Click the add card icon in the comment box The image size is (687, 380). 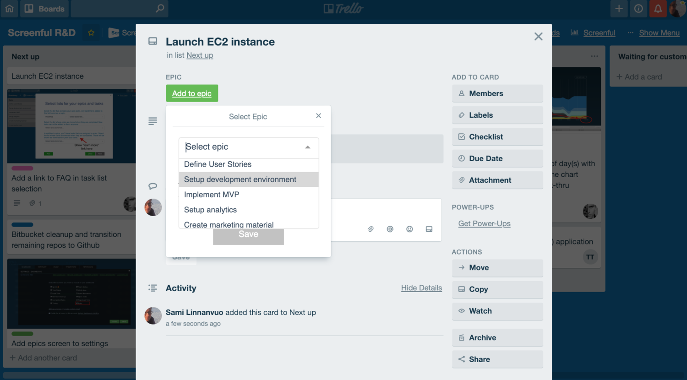[429, 229]
